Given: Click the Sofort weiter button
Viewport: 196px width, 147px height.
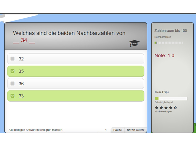Looking at the screenshot, I should pos(136,130).
